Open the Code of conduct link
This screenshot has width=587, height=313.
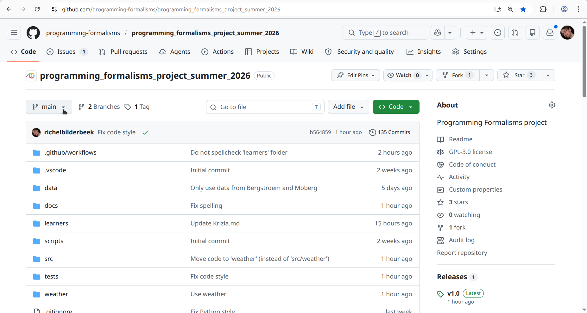point(472,164)
